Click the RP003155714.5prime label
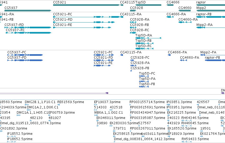The height and width of the screenshot is (143, 225). tap(147, 102)
